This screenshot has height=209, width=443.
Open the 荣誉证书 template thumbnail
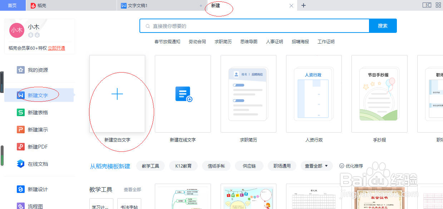379,196
